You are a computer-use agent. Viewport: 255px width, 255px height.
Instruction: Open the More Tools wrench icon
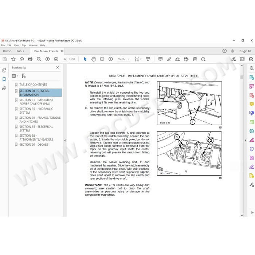[x=252, y=185]
